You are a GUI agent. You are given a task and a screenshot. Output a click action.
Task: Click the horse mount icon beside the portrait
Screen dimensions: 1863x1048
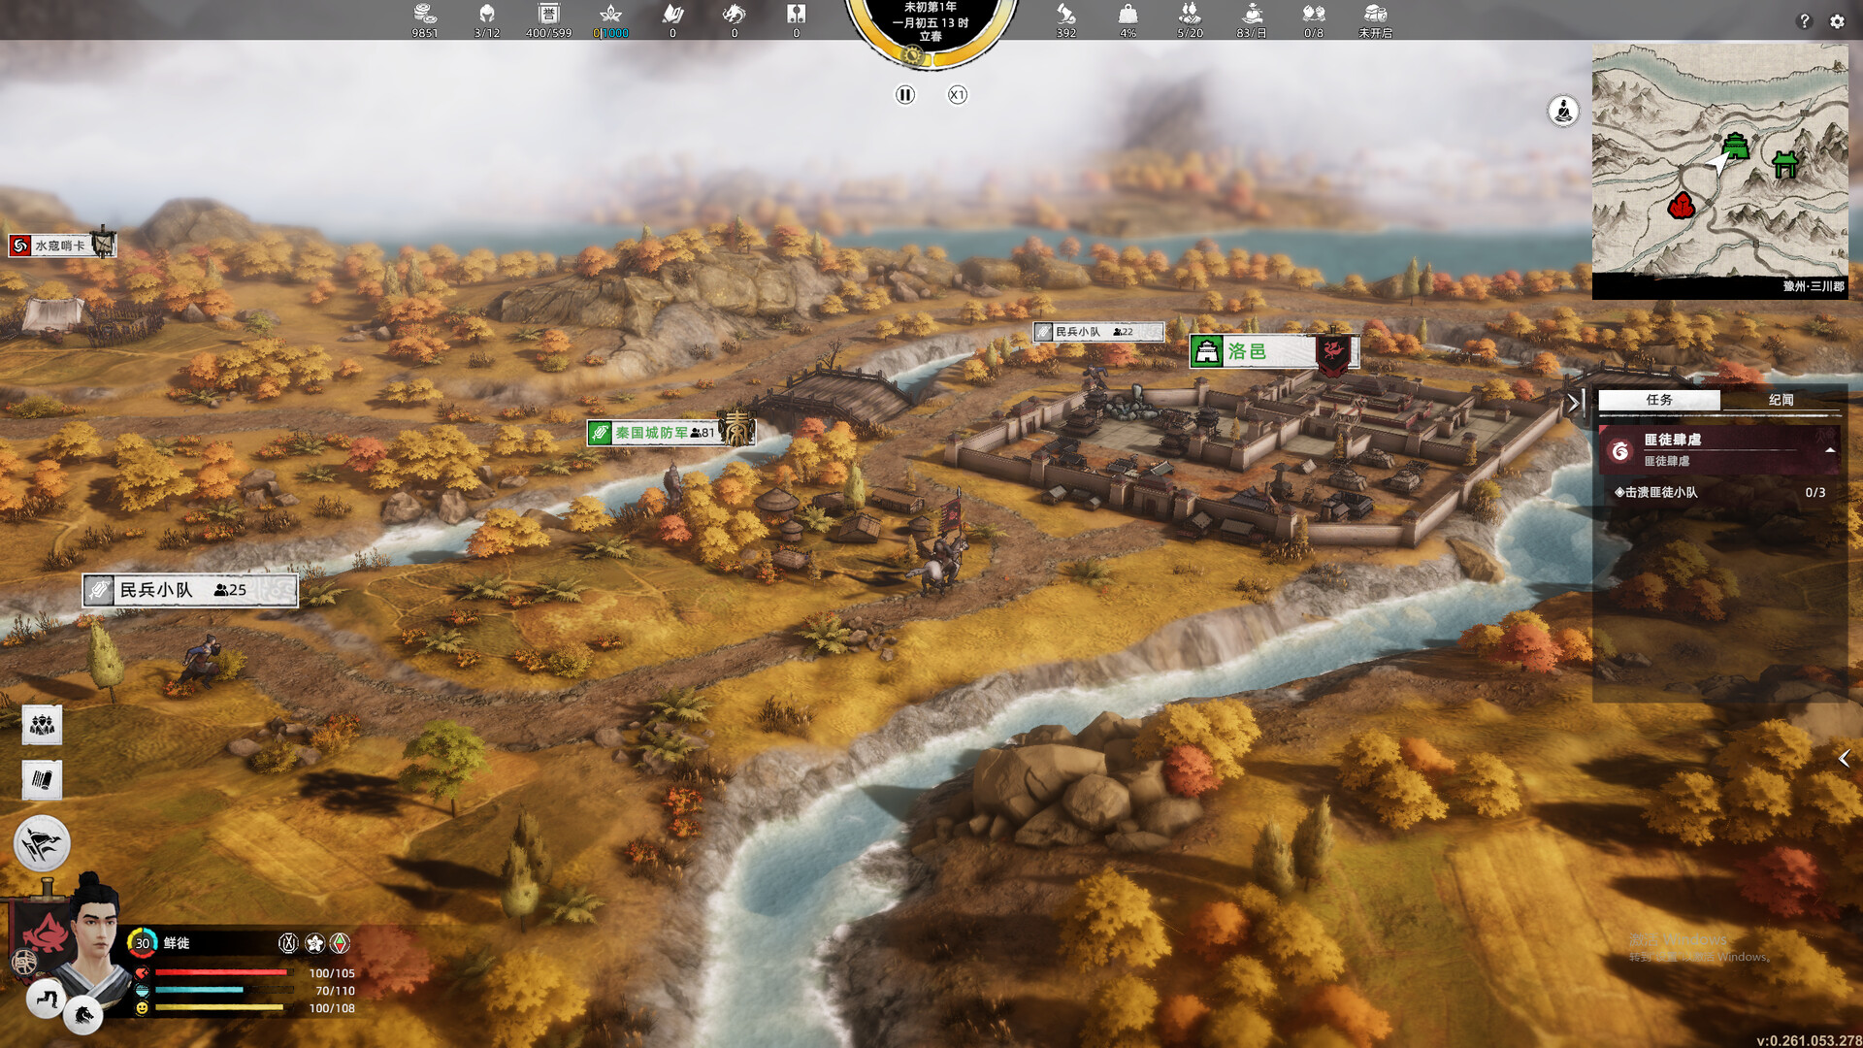[x=83, y=1017]
